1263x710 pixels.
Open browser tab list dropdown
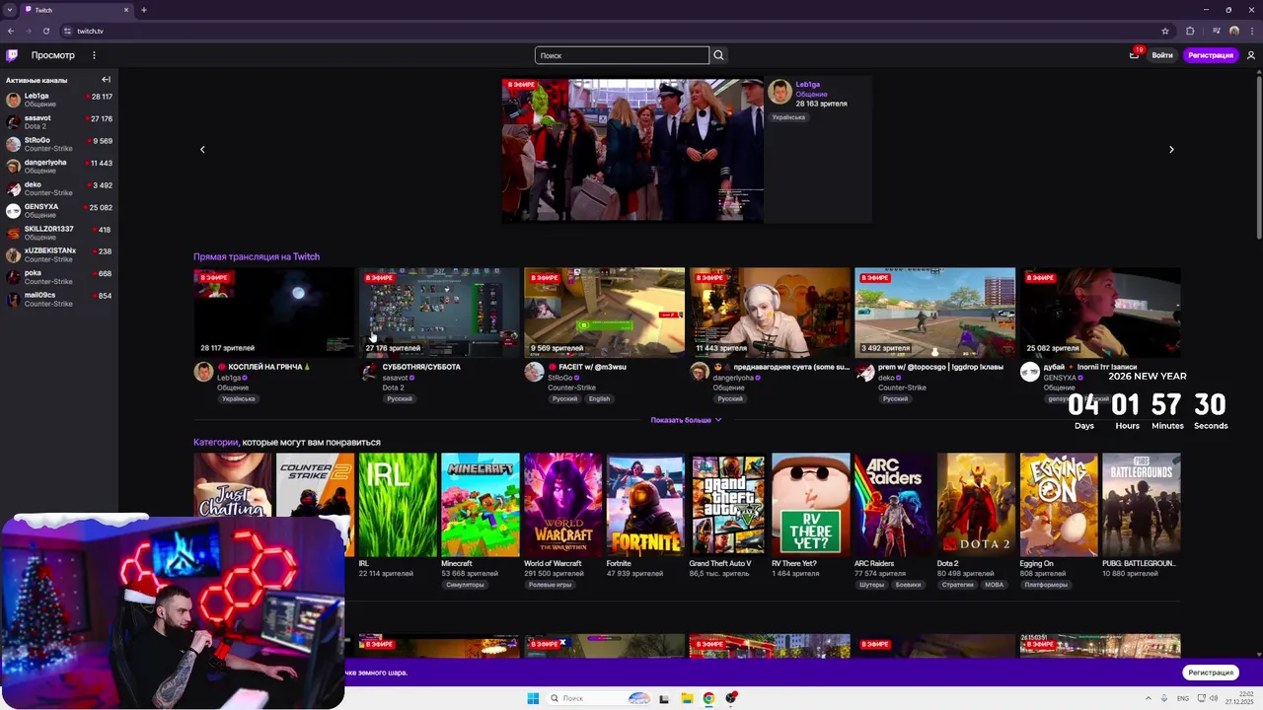point(9,10)
